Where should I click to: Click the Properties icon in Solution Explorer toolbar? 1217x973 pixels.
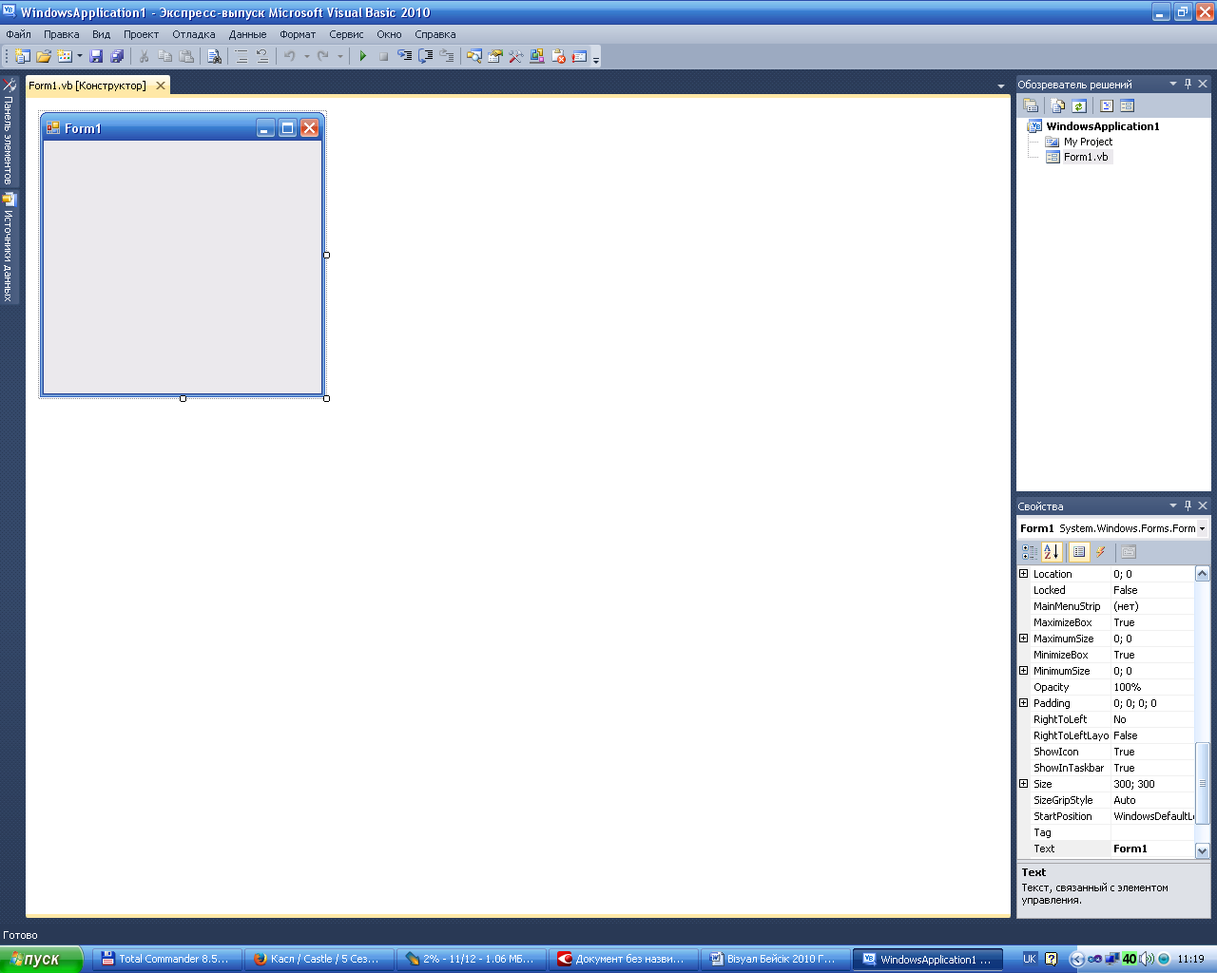coord(1030,105)
